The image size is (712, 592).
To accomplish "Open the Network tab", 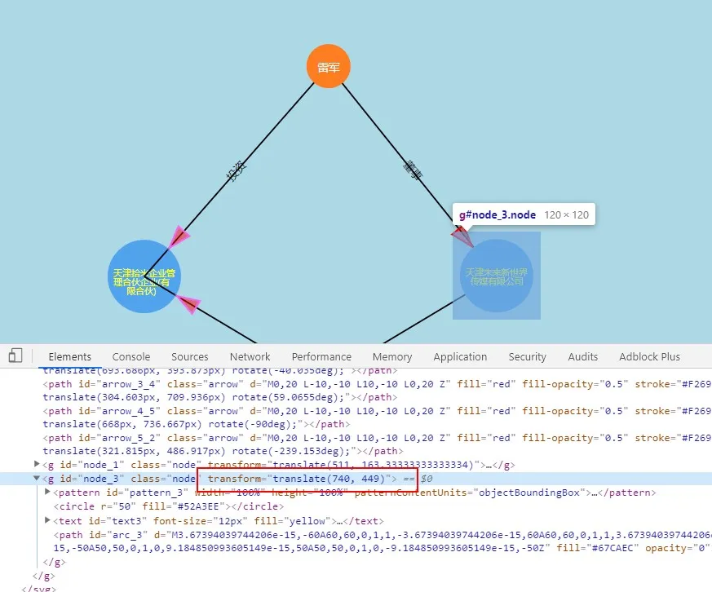I will (250, 357).
